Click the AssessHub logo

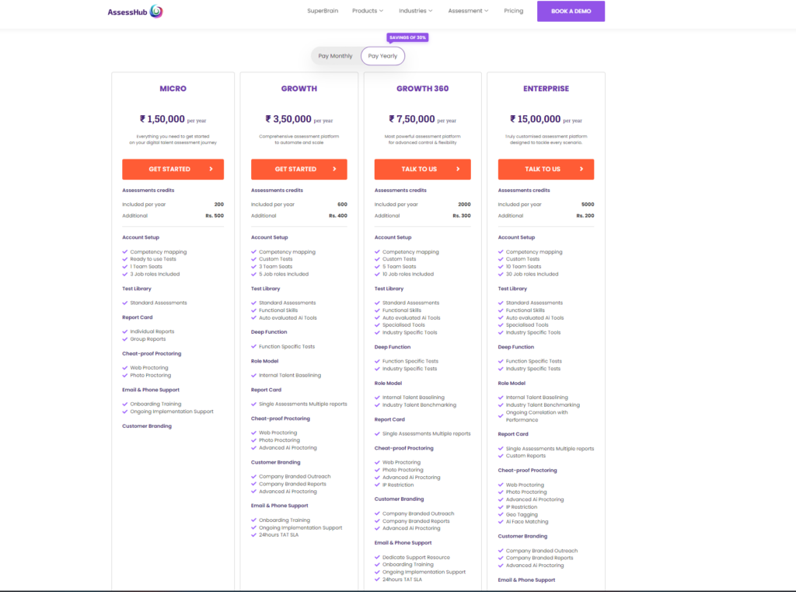point(135,11)
